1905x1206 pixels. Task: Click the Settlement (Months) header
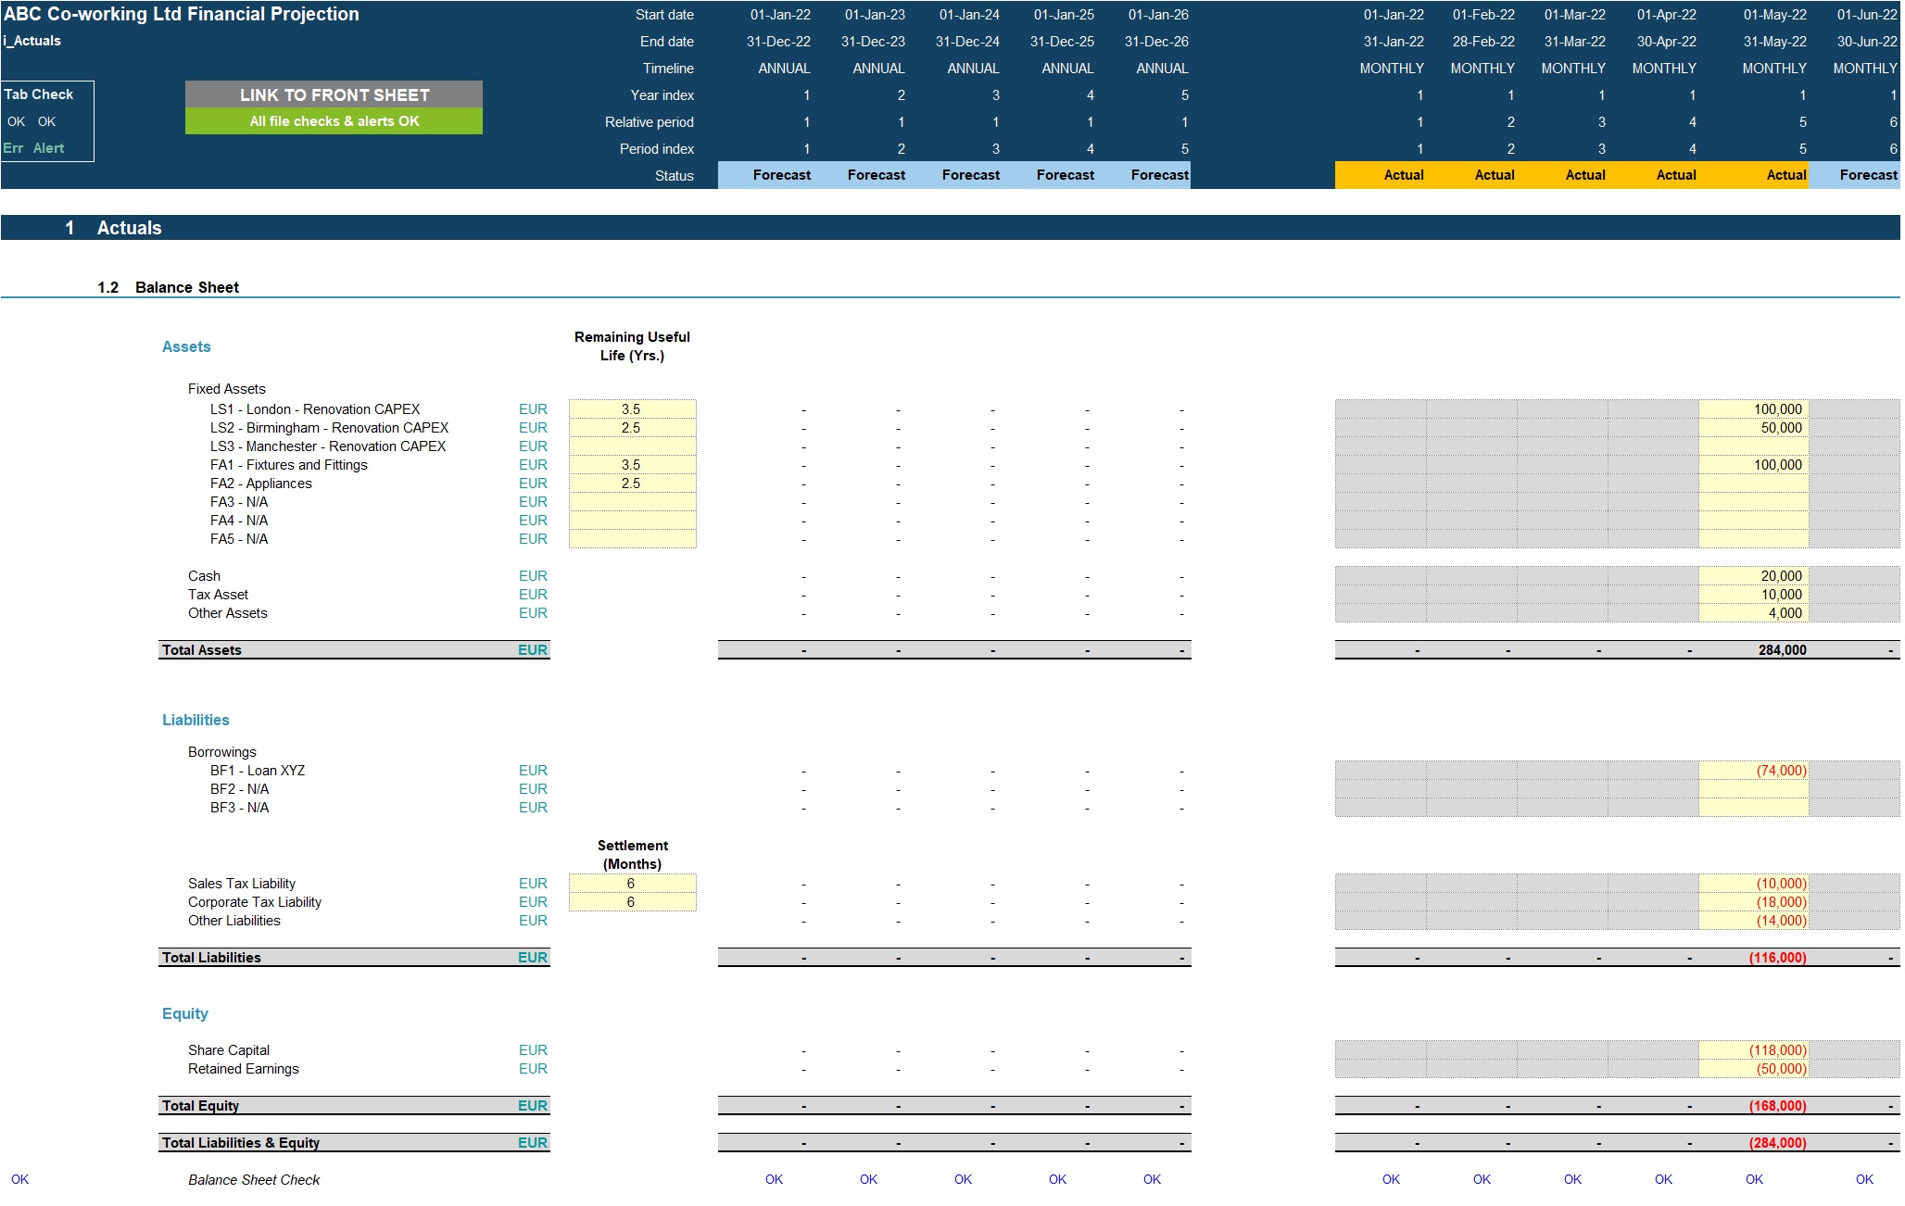click(632, 855)
